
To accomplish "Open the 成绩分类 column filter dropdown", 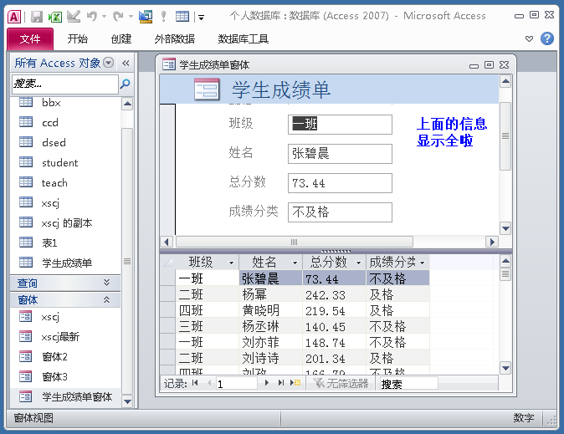I will point(423,263).
